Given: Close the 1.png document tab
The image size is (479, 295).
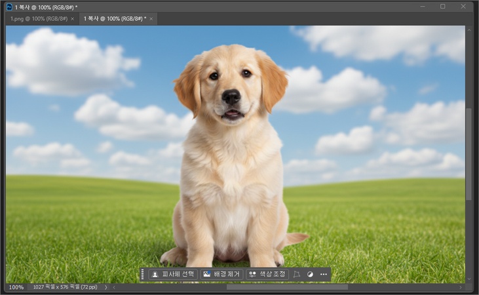Looking at the screenshot, I should point(72,19).
